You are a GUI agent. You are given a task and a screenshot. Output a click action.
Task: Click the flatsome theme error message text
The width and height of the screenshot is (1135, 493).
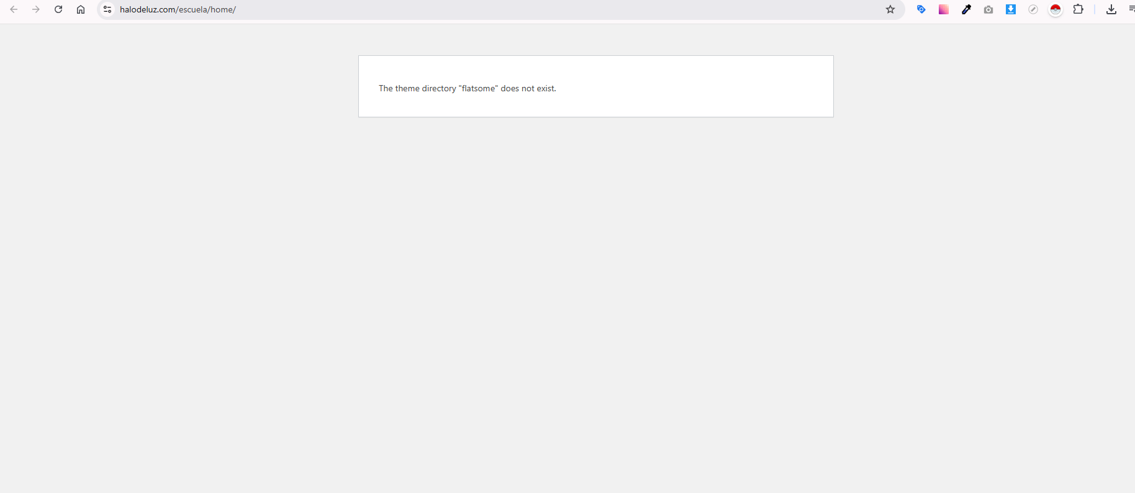coord(467,89)
